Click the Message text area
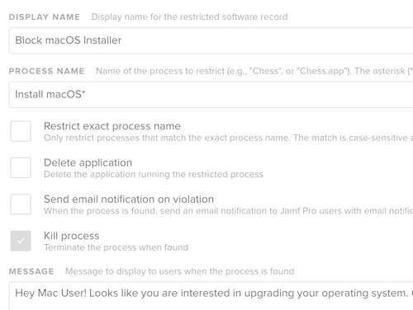 click(211, 296)
